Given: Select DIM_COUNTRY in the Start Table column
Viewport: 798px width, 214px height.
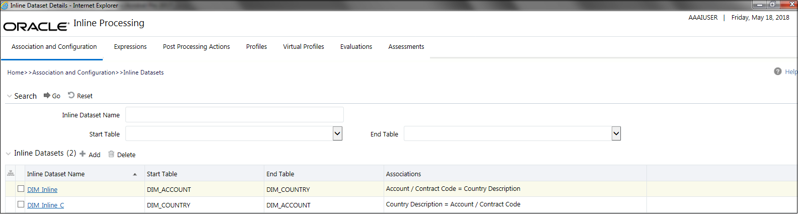Looking at the screenshot, I should (169, 205).
